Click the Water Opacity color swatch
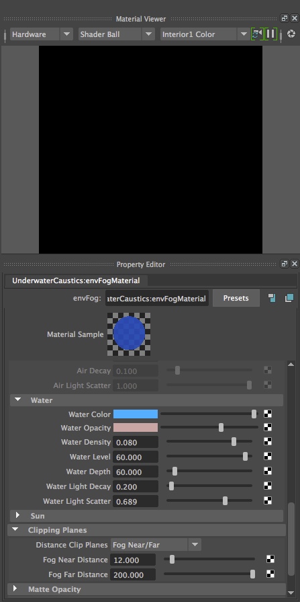Image resolution: width=300 pixels, height=602 pixels. pyautogui.click(x=136, y=427)
